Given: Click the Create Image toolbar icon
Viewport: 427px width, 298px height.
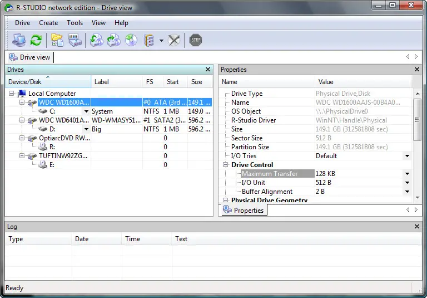Looking at the screenshot, I should click(114, 41).
